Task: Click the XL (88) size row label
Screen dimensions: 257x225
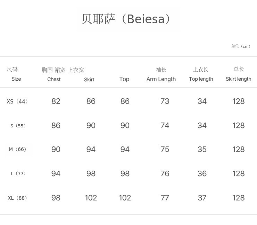Action: (17, 198)
